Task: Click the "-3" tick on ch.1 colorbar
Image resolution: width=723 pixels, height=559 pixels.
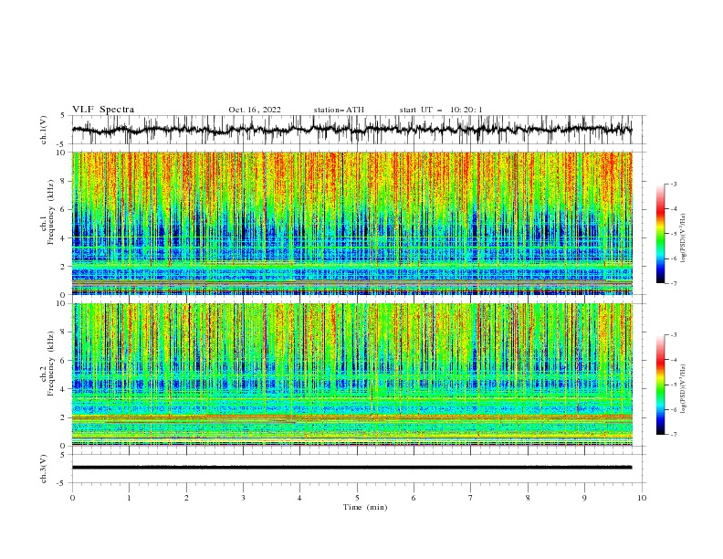Action: tap(673, 184)
